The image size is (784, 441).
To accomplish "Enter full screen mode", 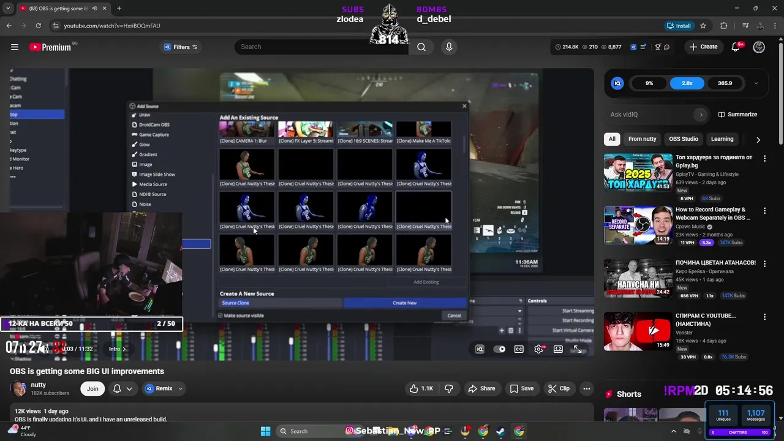I will [x=578, y=349].
